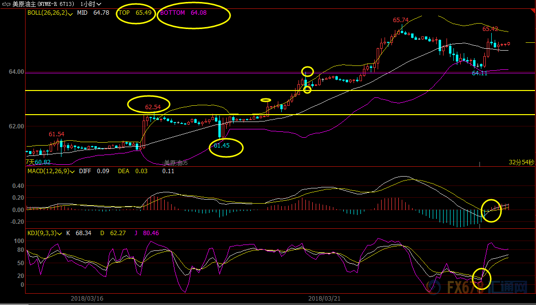Click the 64.11 low price label
The width and height of the screenshot is (536, 305).
tap(479, 73)
